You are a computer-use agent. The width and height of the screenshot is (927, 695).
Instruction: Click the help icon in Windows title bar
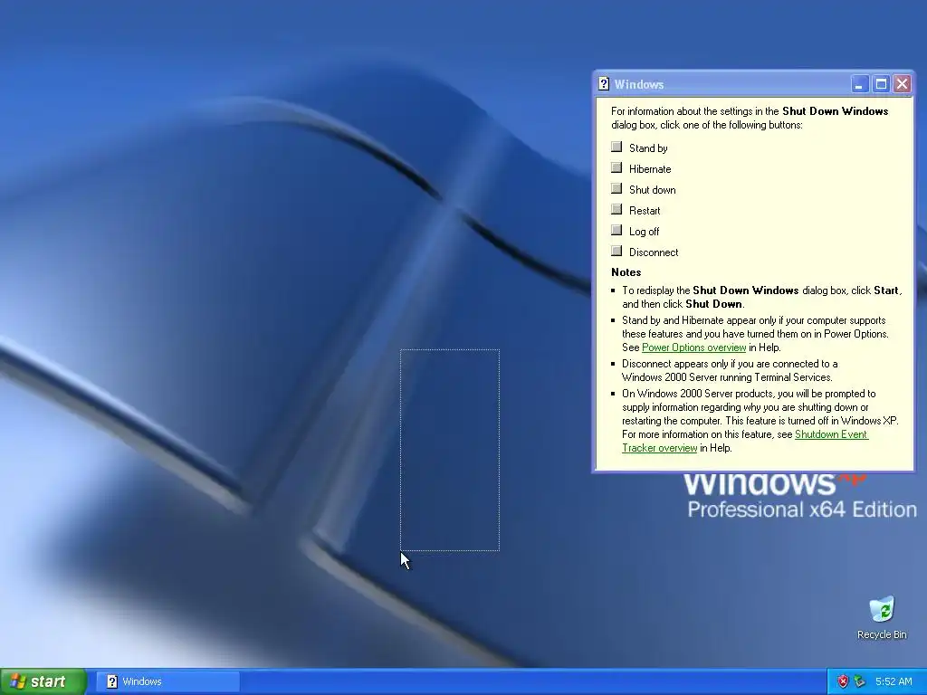click(604, 84)
